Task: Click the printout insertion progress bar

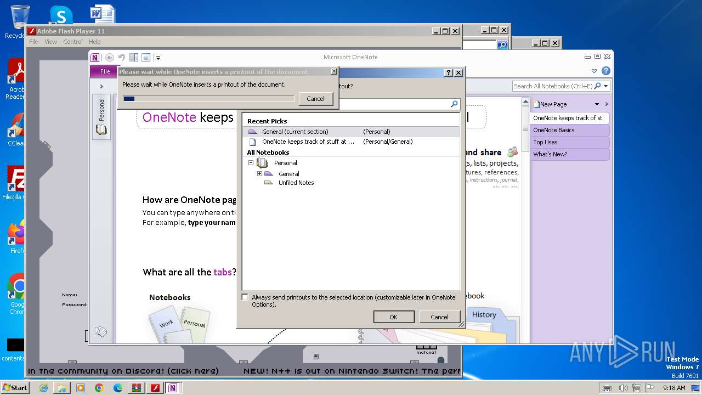Action: click(x=208, y=99)
